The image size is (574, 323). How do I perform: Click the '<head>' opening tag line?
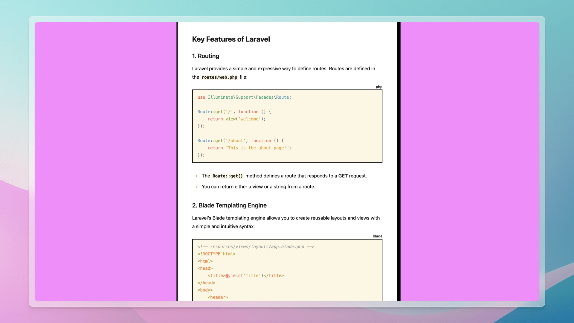(205, 268)
